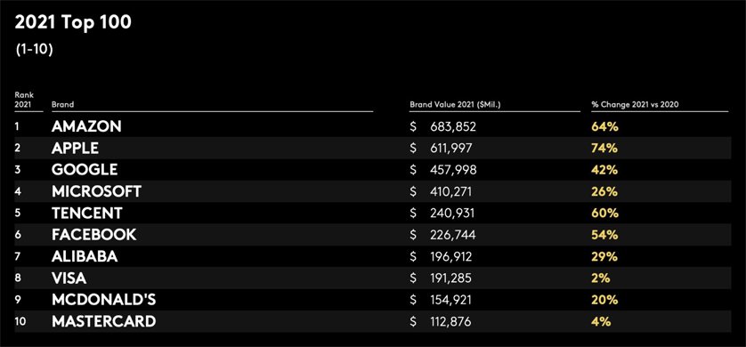Click the Rank 2021 column header
746x347 pixels.
[x=24, y=100]
